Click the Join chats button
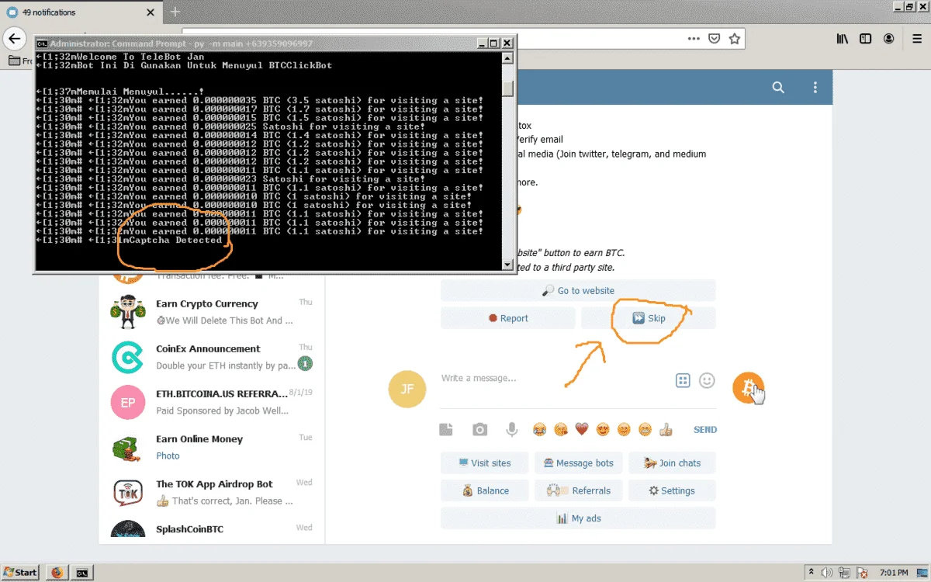The height and width of the screenshot is (582, 931). pyautogui.click(x=672, y=463)
